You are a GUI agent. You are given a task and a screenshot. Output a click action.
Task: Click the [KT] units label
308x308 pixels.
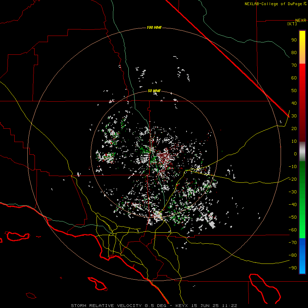292,24
